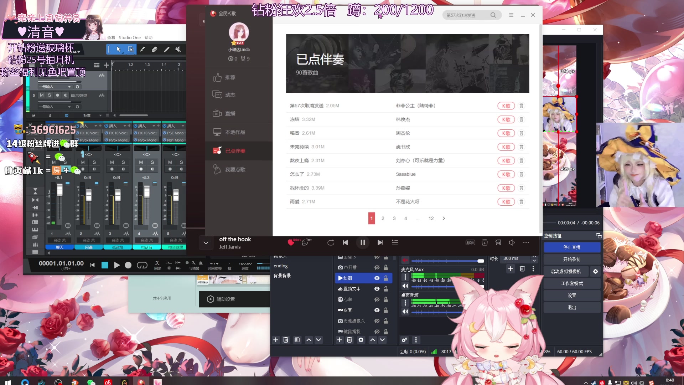Expand the player panel with the chevron

click(206, 243)
